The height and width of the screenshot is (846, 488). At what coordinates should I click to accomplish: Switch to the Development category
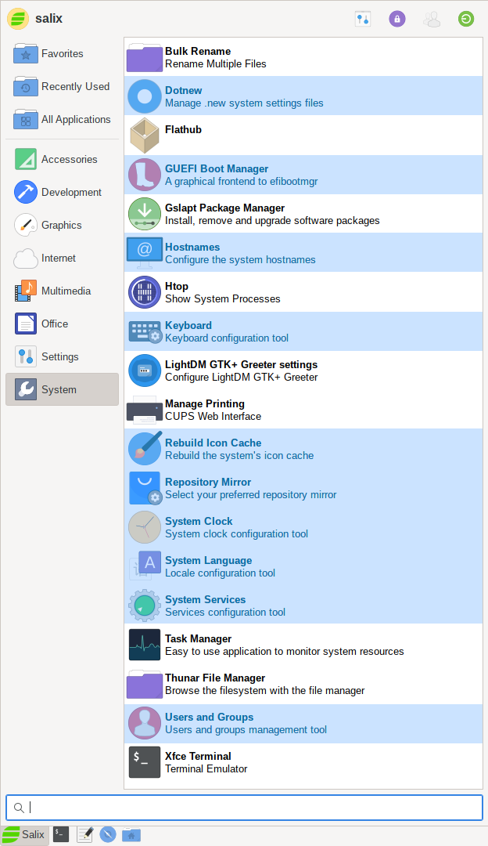point(62,193)
